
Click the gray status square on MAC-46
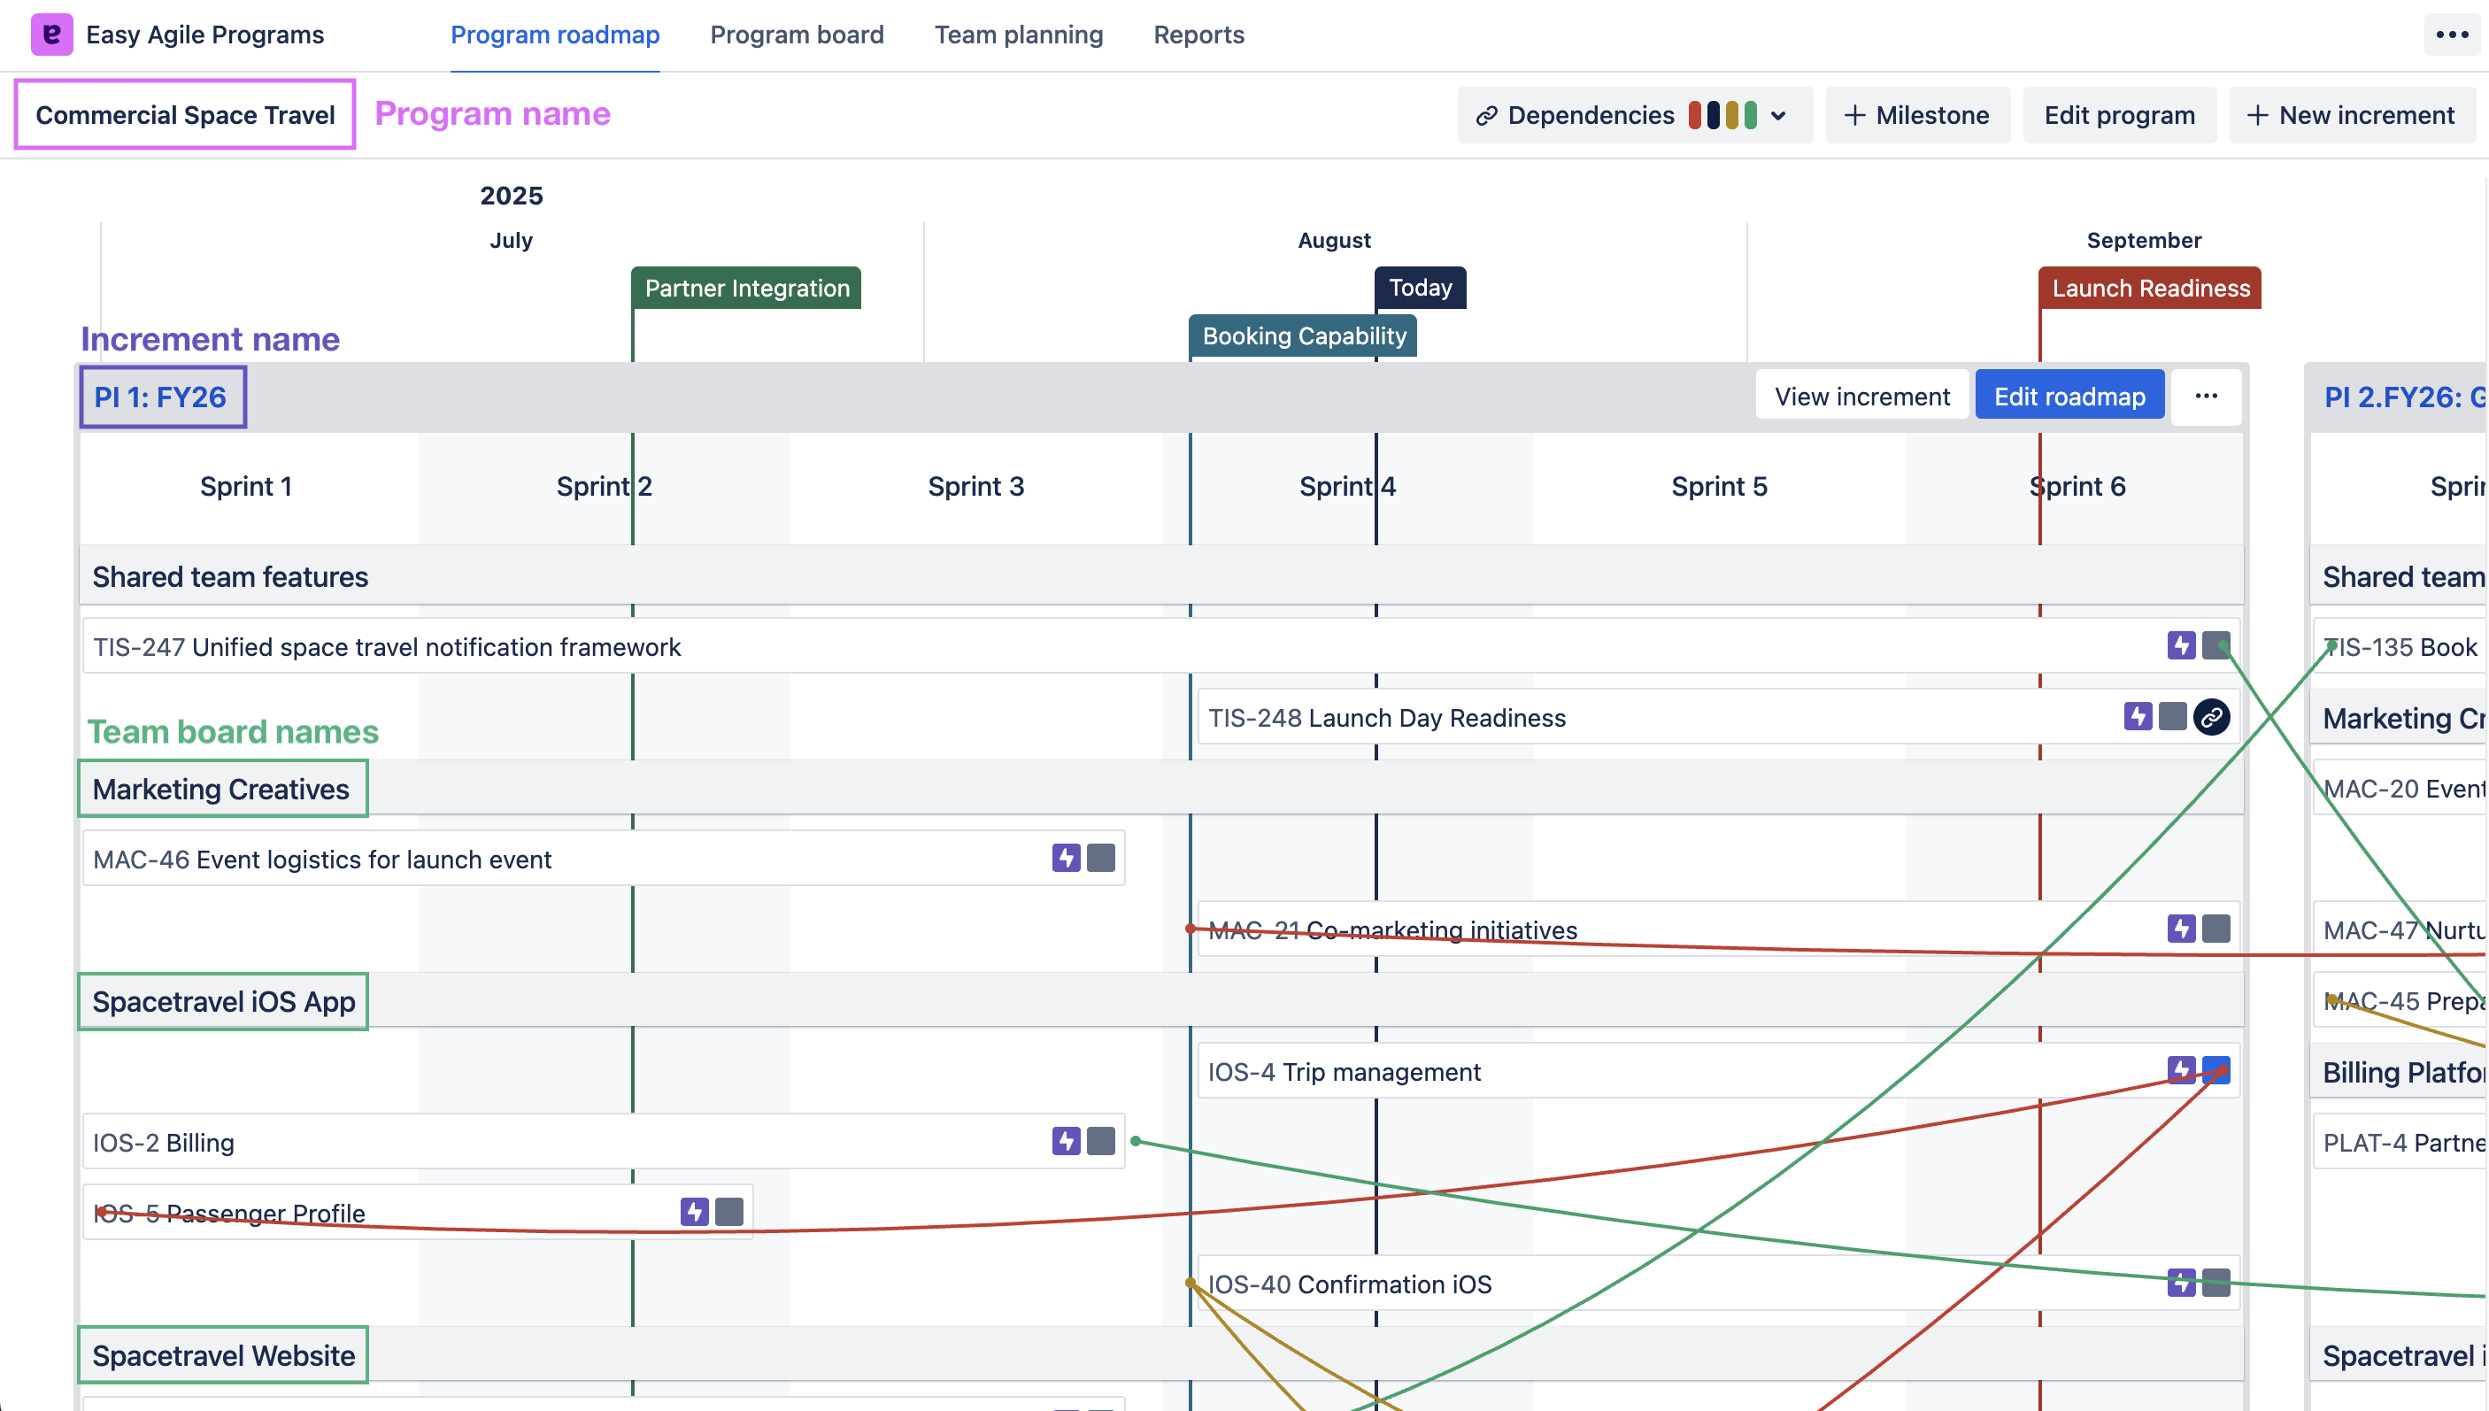1100,859
